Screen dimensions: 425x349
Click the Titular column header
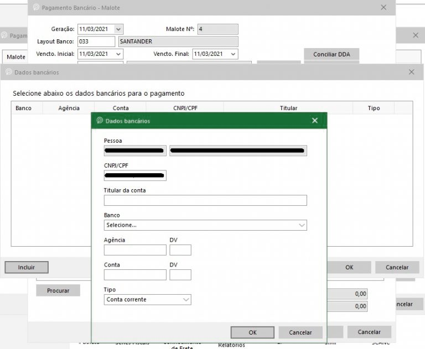(288, 108)
